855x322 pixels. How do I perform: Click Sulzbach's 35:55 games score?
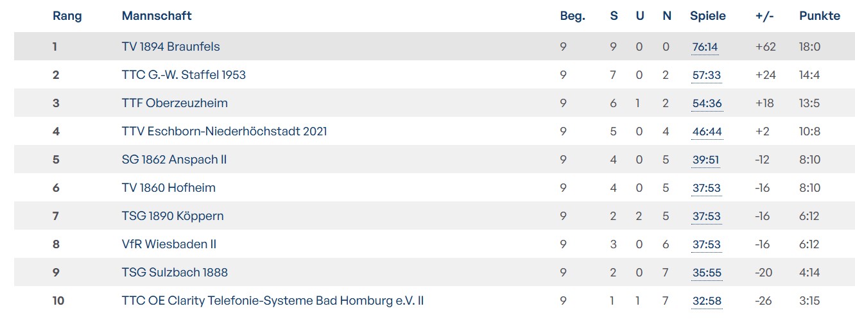[707, 273]
